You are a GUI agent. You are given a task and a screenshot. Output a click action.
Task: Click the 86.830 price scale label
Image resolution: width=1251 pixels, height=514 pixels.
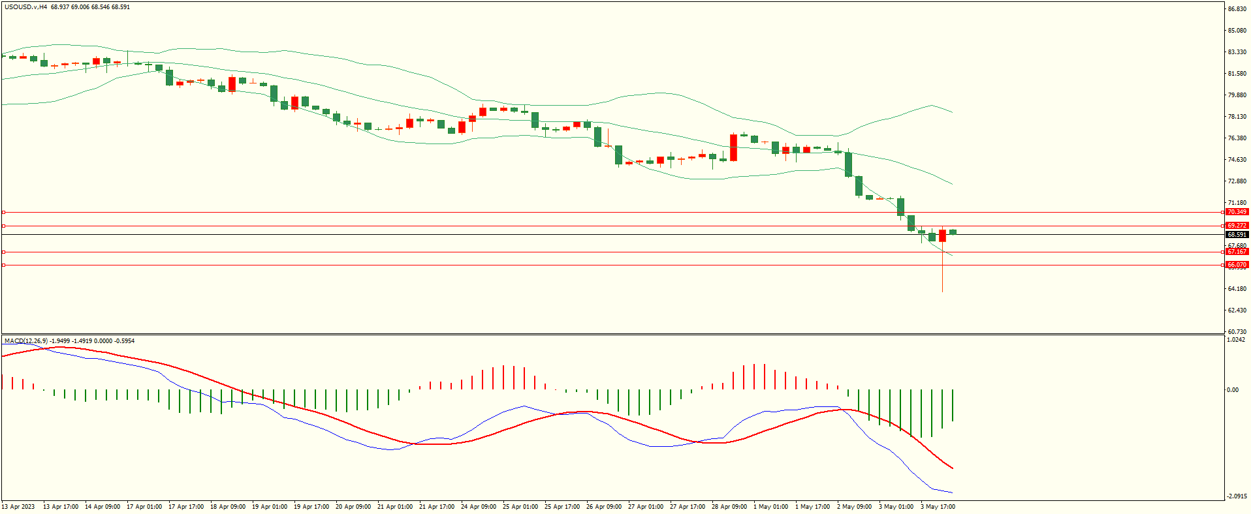coord(1237,9)
